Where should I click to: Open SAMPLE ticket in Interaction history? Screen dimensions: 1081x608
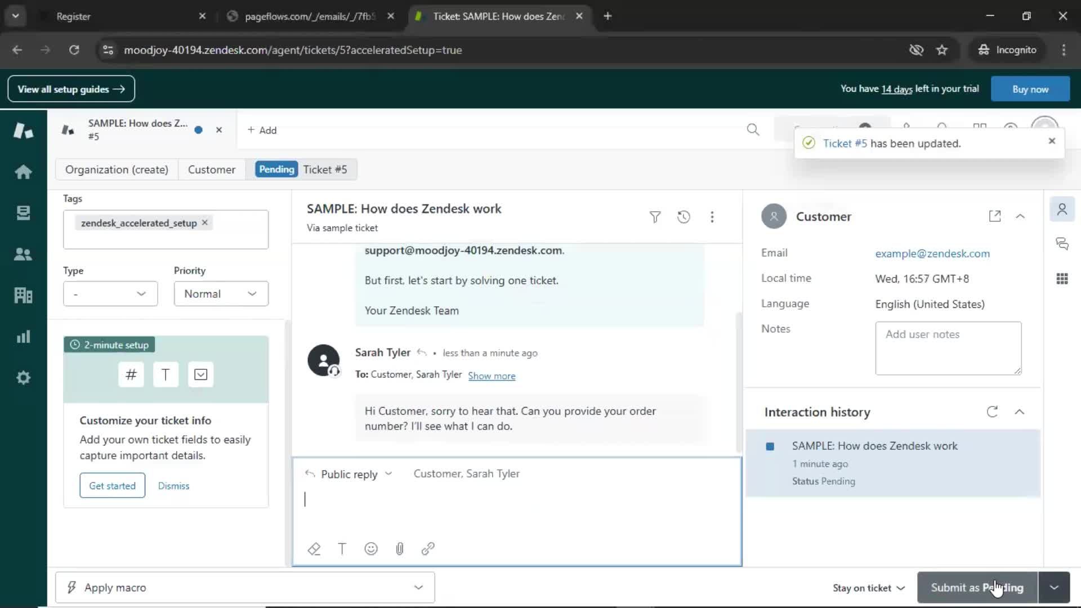(892, 463)
